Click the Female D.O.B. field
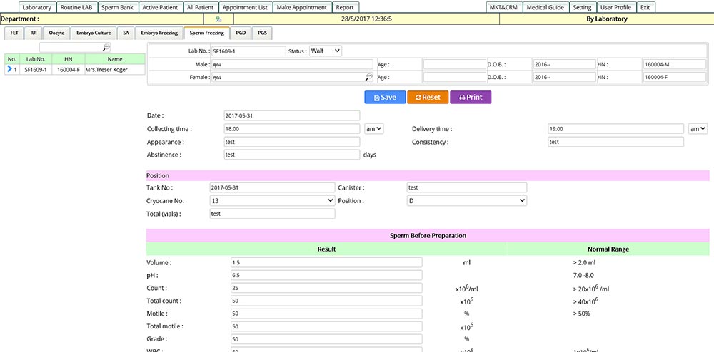 pos(564,77)
